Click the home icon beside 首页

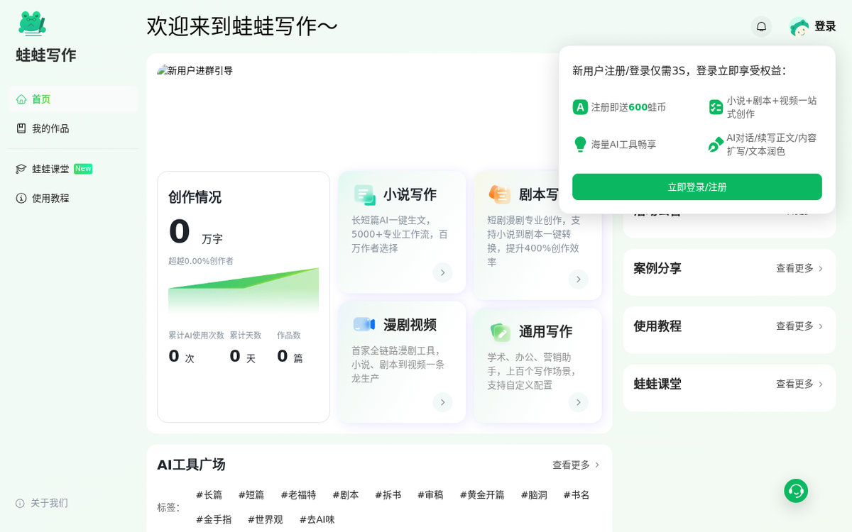[20, 99]
